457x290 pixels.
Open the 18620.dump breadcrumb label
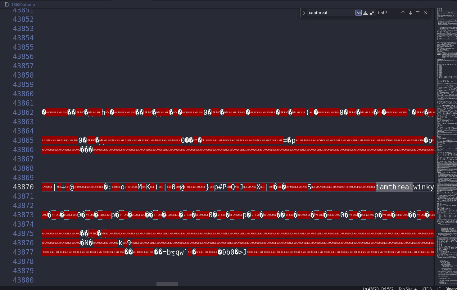(x=23, y=4)
